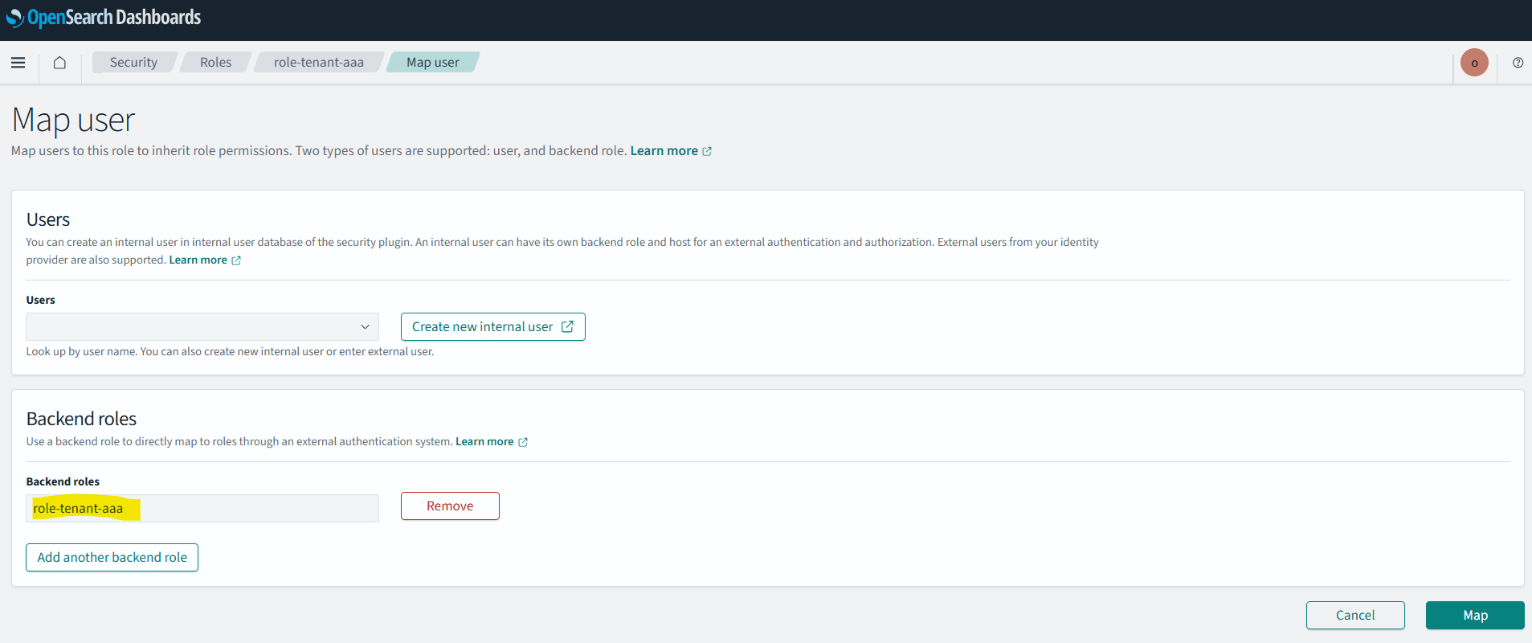This screenshot has height=643, width=1532.
Task: Navigate to Roles breadcrumb
Action: point(215,63)
